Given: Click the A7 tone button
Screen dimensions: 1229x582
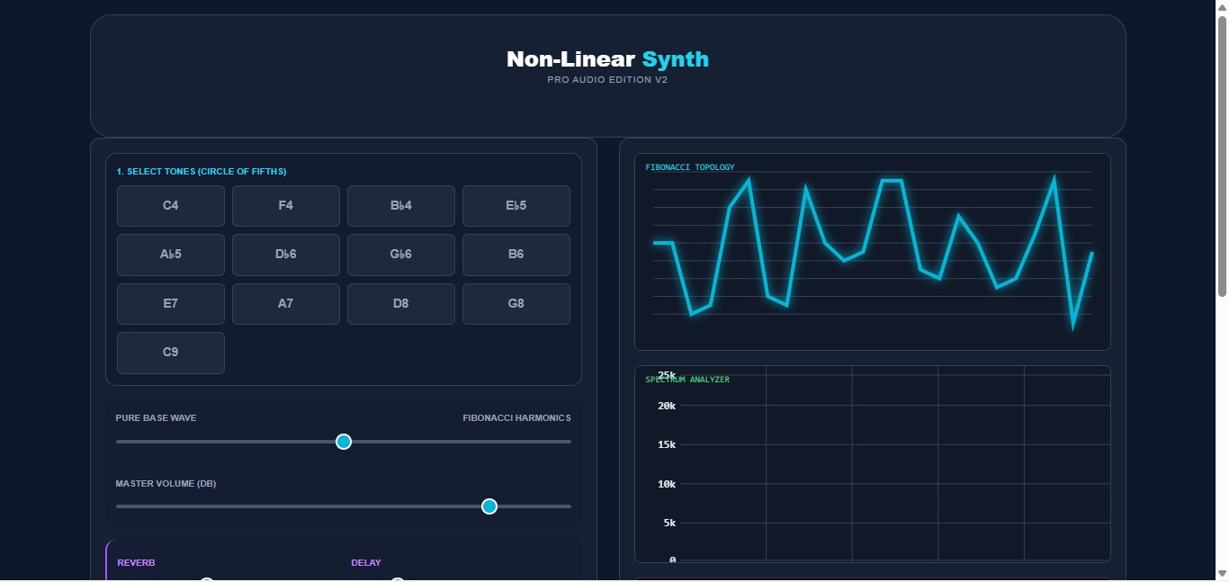Looking at the screenshot, I should (286, 304).
